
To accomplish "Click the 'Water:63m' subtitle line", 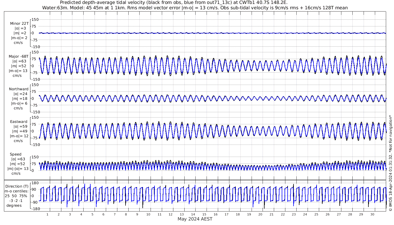I will [x=195, y=8].
